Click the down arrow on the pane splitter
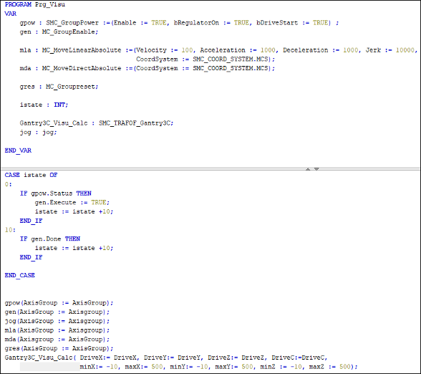 [x=316, y=169]
